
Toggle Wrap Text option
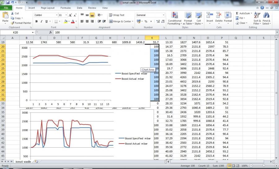(x=116, y=15)
